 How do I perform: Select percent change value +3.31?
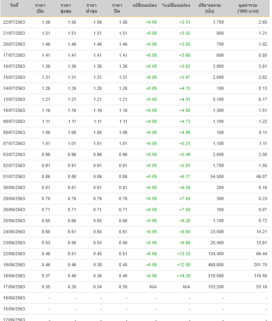[x=185, y=22]
